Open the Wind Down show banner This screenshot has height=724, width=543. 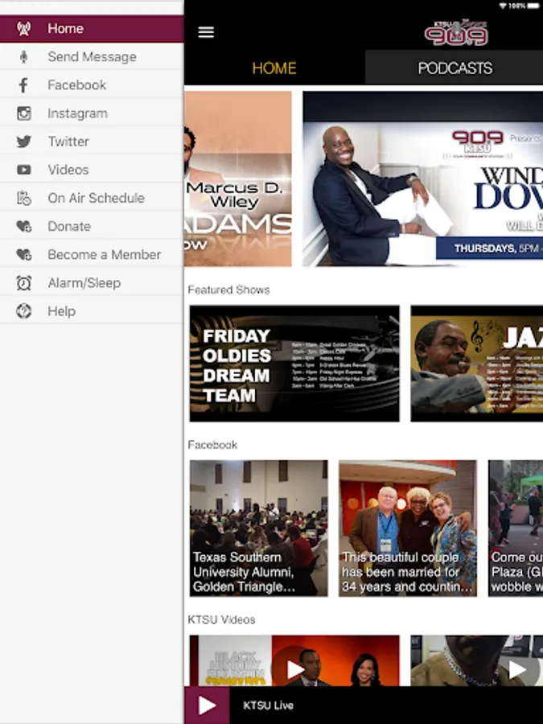[422, 179]
